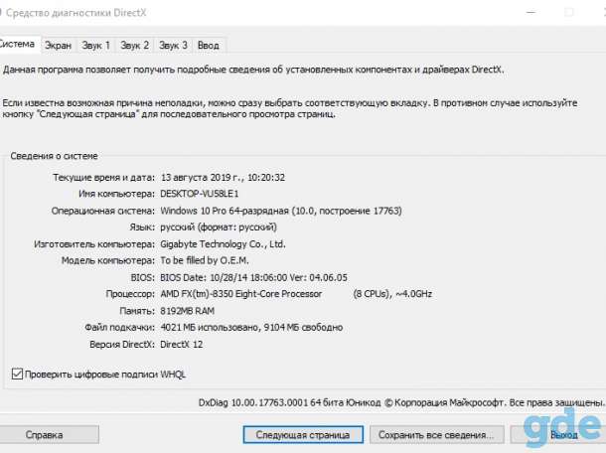Click the Операционная система label

coord(102,211)
